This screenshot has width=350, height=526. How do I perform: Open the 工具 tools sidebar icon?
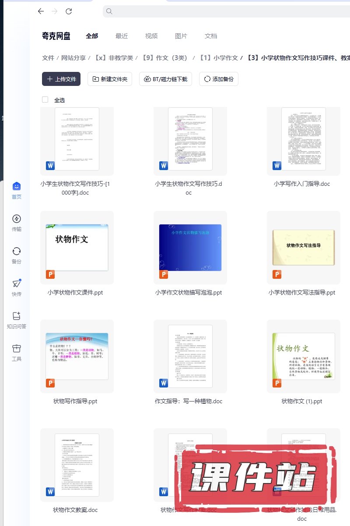coord(17,349)
